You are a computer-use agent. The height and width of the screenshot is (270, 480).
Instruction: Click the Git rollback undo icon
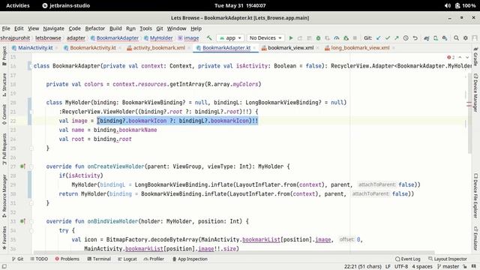[415, 38]
